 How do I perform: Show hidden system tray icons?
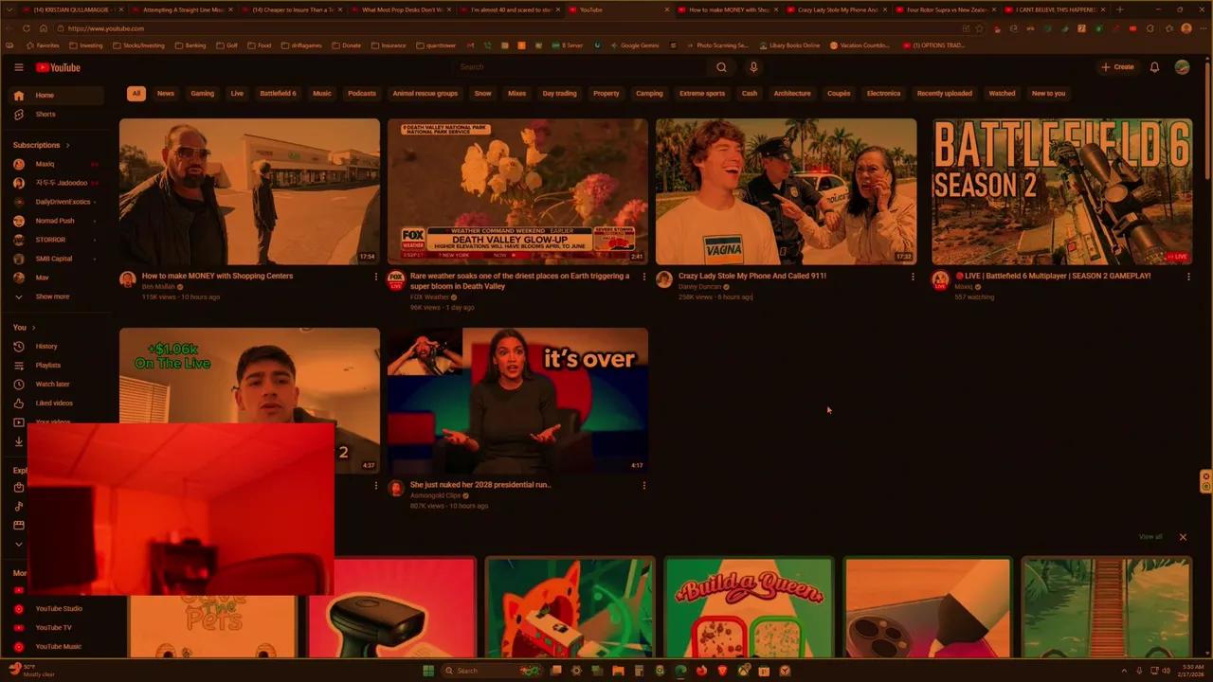click(1126, 671)
